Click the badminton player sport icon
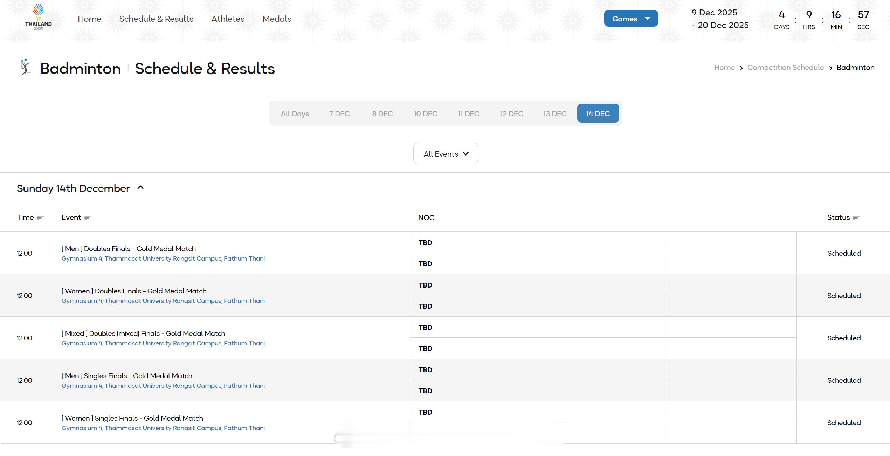Viewport: 890px width, 456px height. tap(25, 67)
